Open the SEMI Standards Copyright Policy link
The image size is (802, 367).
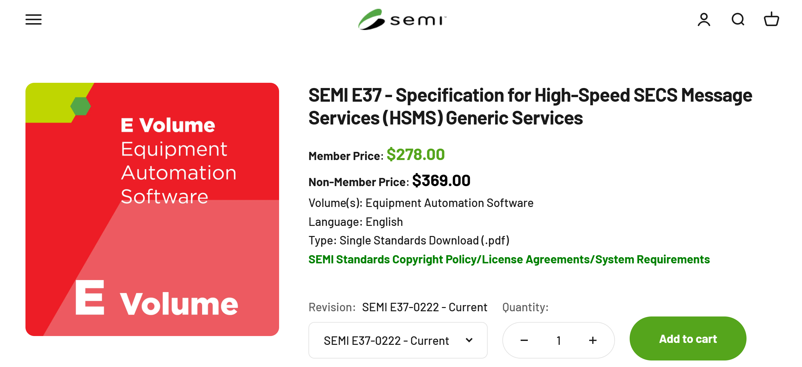[509, 259]
